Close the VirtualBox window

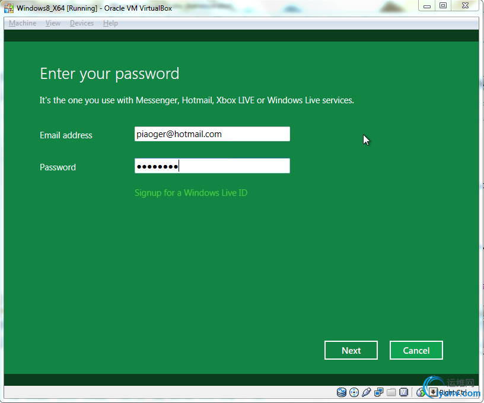tap(465, 6)
